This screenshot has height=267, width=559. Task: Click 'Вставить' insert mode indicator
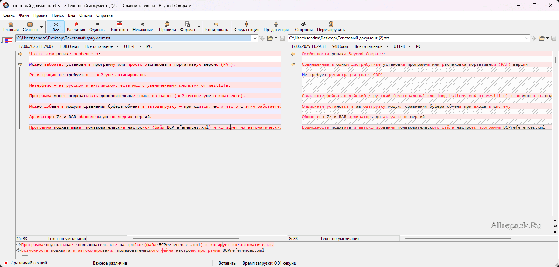pos(227,263)
